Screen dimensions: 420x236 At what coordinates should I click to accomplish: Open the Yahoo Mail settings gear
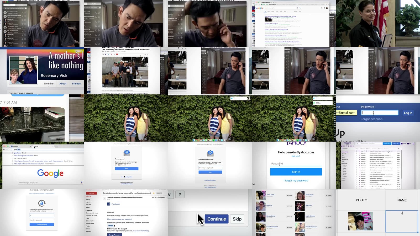pos(413,144)
